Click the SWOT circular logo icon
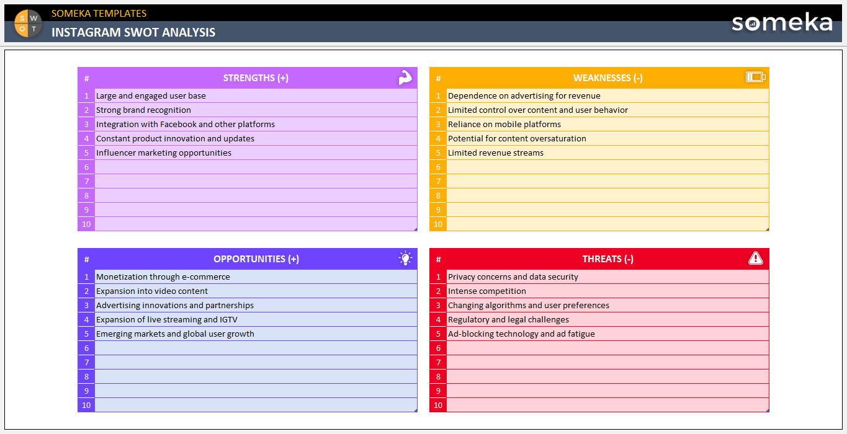This screenshot has width=847, height=434. pos(28,24)
